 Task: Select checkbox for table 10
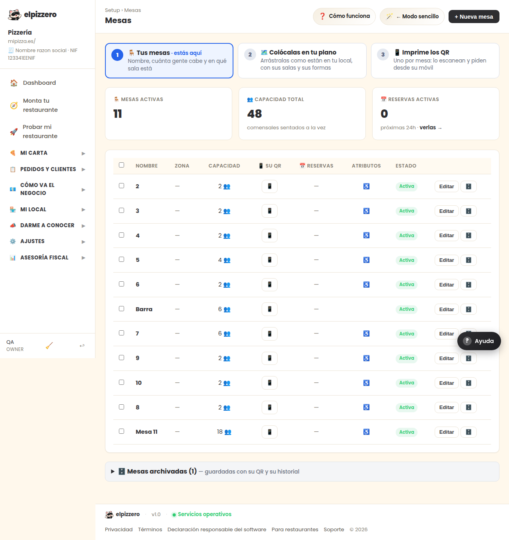(121, 382)
